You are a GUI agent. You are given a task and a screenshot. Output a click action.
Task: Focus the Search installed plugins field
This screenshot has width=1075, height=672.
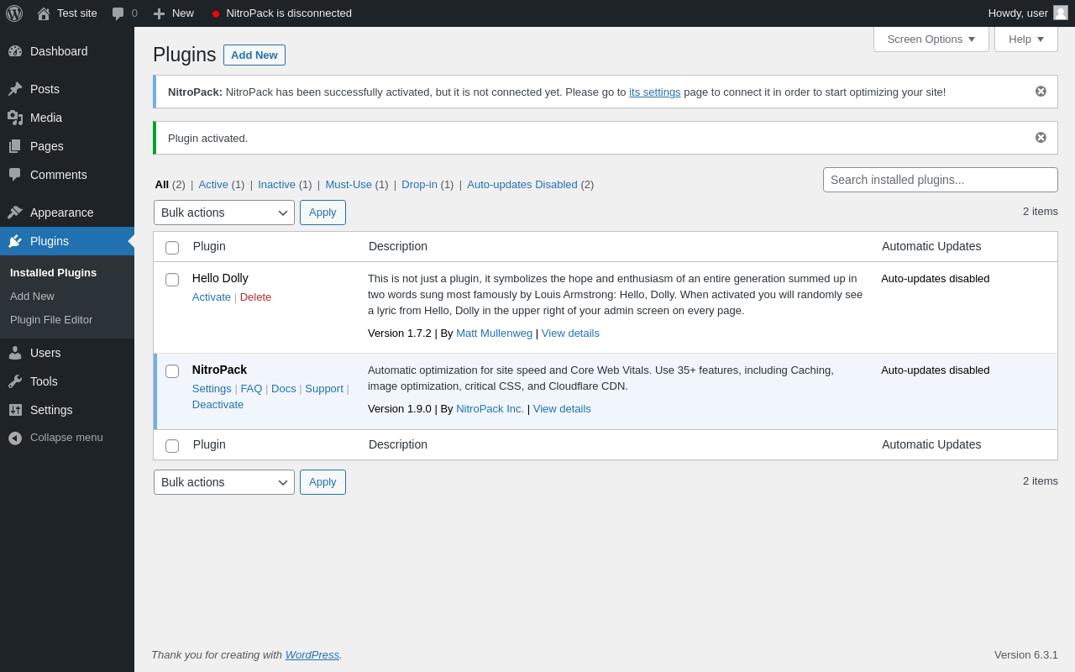click(x=940, y=180)
